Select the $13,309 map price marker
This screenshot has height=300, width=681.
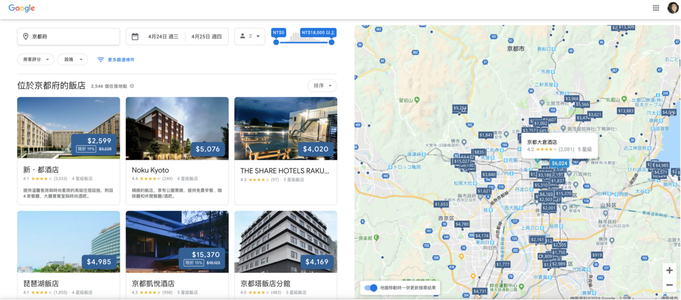point(627,27)
